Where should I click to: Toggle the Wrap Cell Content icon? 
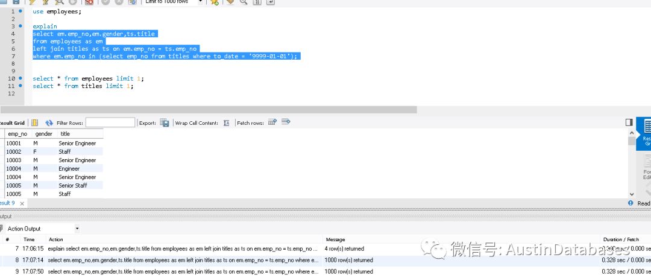pyautogui.click(x=226, y=122)
